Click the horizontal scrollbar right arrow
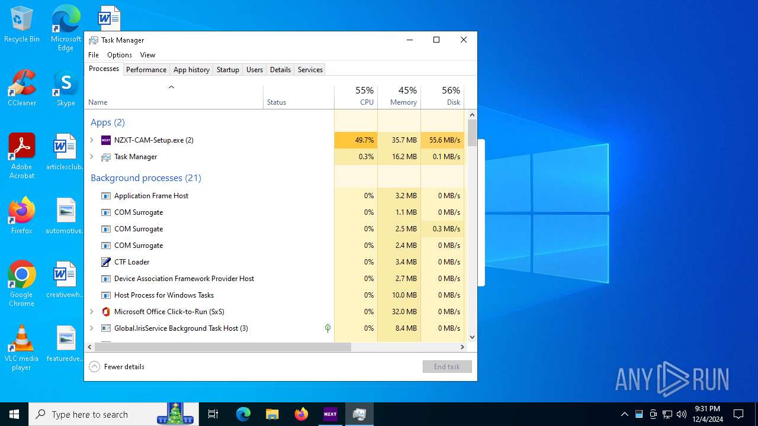Image resolution: width=758 pixels, height=426 pixels. [462, 347]
